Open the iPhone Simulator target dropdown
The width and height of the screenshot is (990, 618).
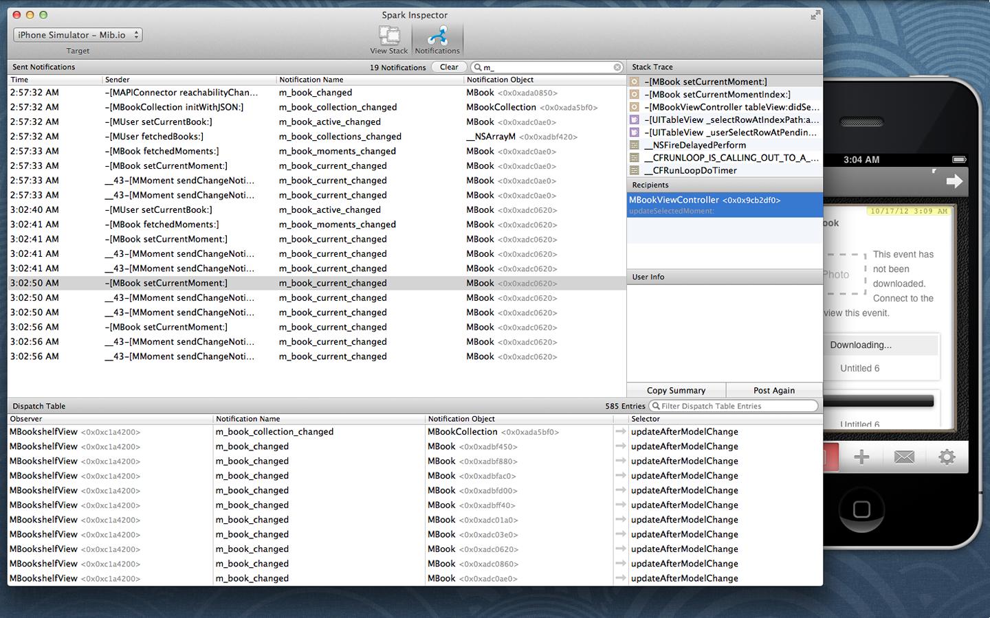[78, 35]
